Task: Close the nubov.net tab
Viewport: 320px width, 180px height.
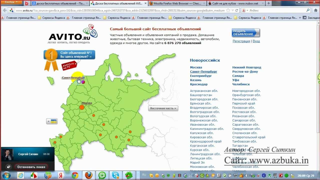Action: (x=262, y=3)
